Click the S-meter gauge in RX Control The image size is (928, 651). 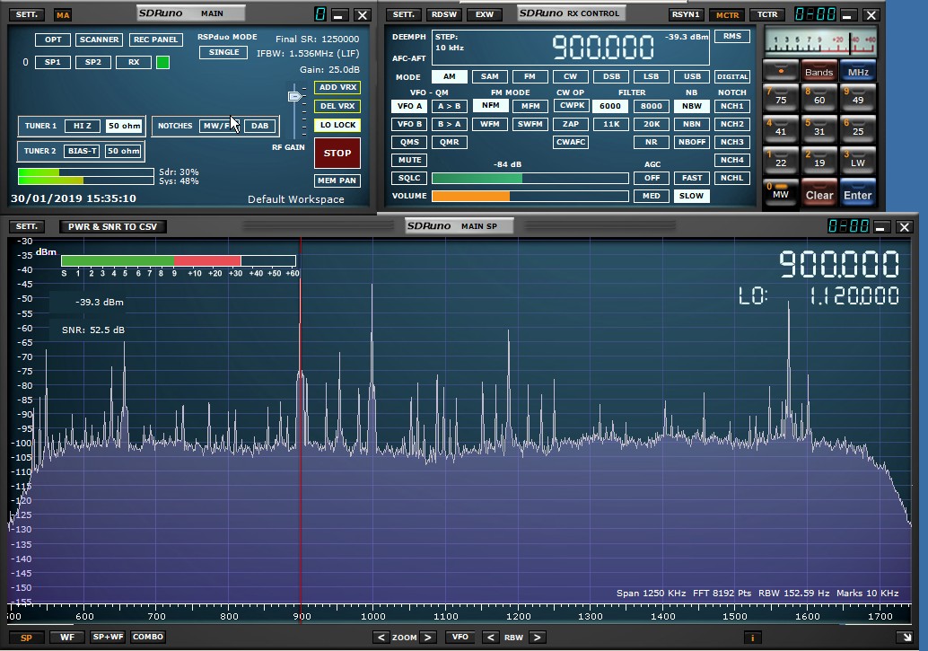point(820,42)
